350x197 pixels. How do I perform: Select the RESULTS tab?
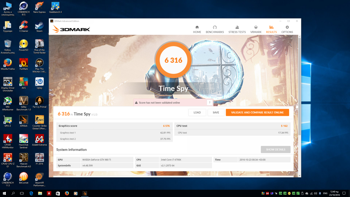[x=271, y=29]
